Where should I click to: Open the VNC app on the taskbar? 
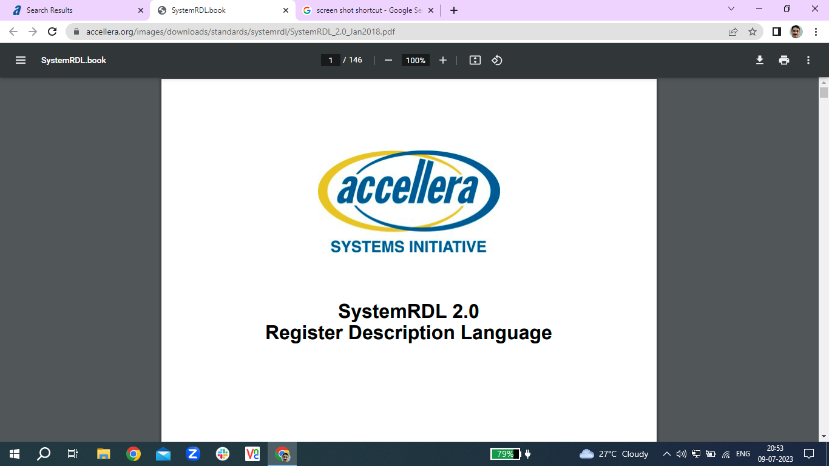tap(252, 454)
